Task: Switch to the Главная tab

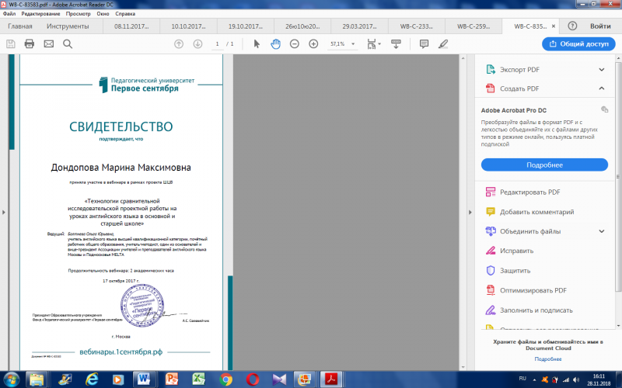Action: (x=20, y=26)
